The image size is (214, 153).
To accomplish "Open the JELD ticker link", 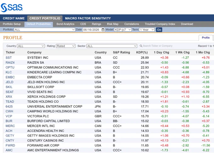I will pyautogui.click(x=9, y=82).
